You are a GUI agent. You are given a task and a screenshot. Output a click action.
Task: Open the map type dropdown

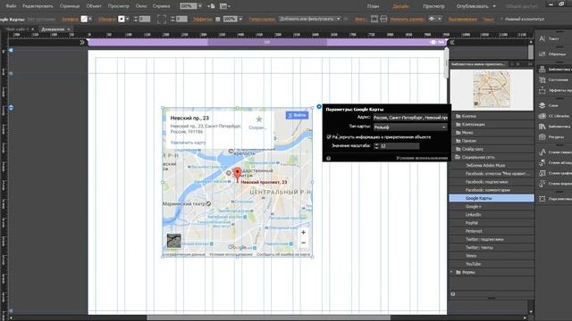click(410, 127)
